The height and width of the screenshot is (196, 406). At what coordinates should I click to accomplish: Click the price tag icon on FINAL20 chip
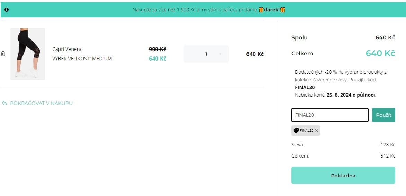pyautogui.click(x=296, y=131)
